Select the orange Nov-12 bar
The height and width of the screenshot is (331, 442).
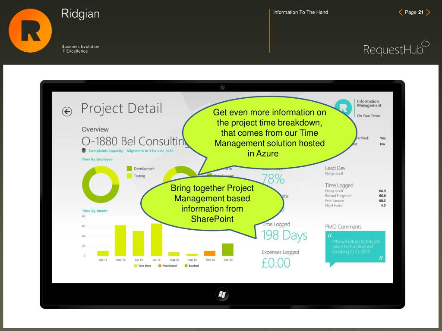pos(210,253)
